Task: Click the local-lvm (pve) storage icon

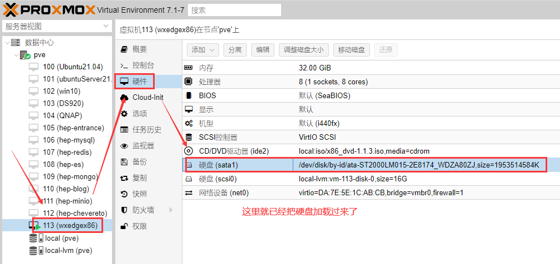Action: tap(36, 251)
